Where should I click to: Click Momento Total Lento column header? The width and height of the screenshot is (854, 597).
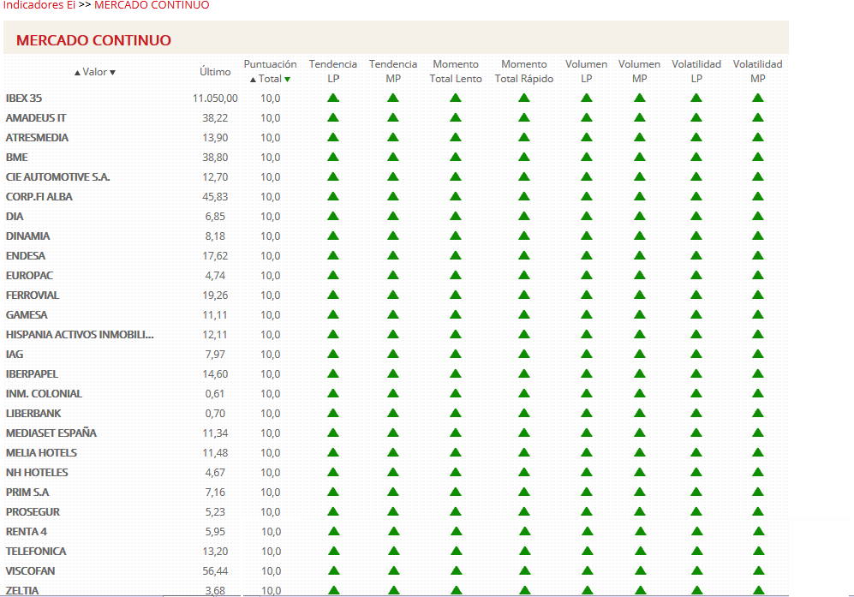pyautogui.click(x=456, y=71)
